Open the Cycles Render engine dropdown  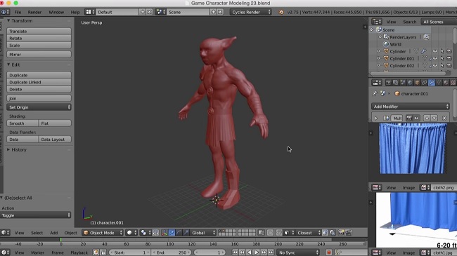tap(251, 12)
